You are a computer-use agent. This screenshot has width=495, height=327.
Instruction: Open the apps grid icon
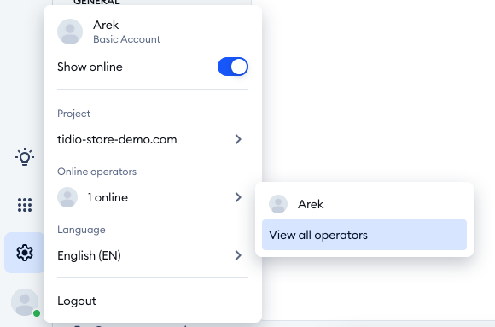(25, 205)
